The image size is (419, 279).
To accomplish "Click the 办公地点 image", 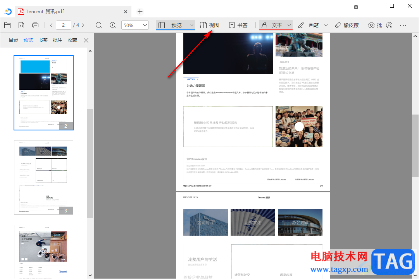I will [x=300, y=222].
